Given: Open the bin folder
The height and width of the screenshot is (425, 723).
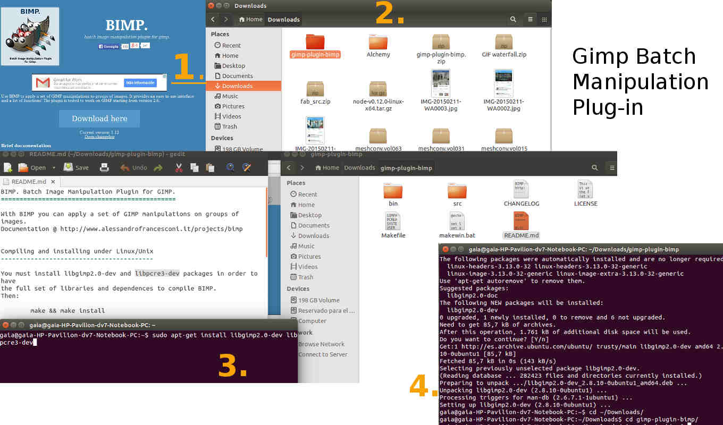Looking at the screenshot, I should (393, 194).
